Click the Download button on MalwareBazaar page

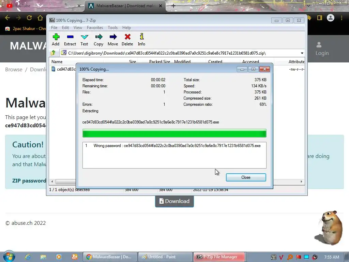[x=174, y=201]
